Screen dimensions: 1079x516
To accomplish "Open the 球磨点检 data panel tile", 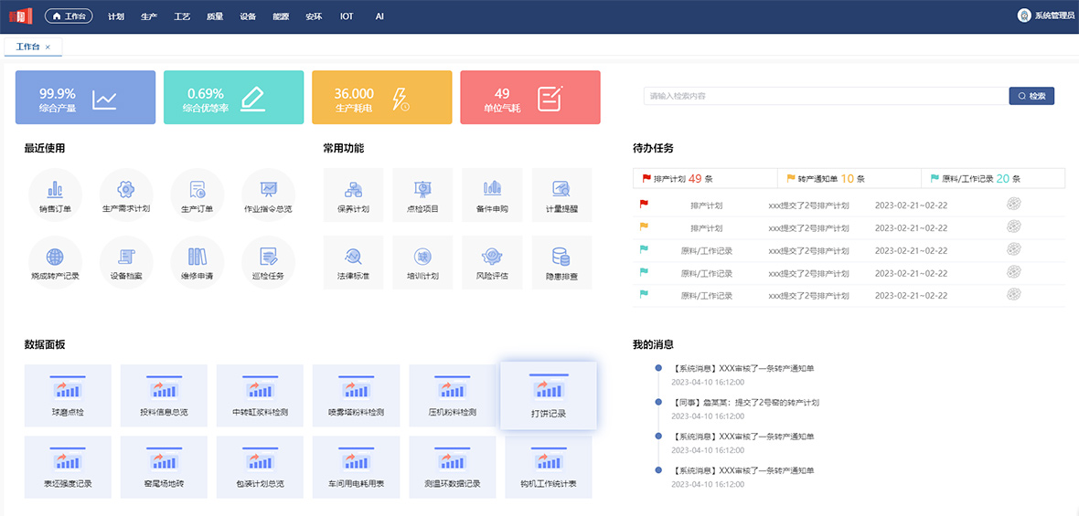I will click(x=68, y=395).
